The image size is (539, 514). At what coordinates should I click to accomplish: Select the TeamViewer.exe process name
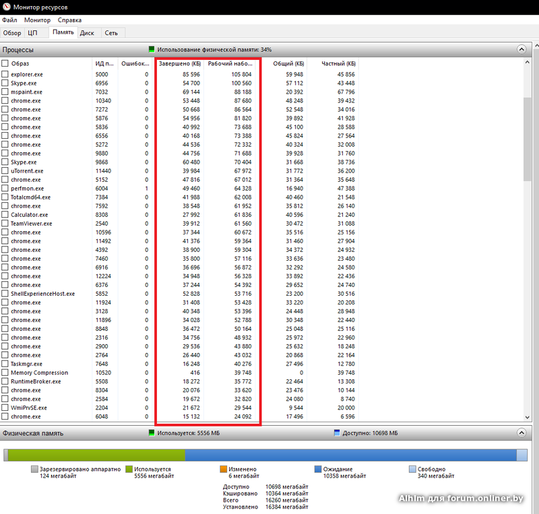[31, 224]
